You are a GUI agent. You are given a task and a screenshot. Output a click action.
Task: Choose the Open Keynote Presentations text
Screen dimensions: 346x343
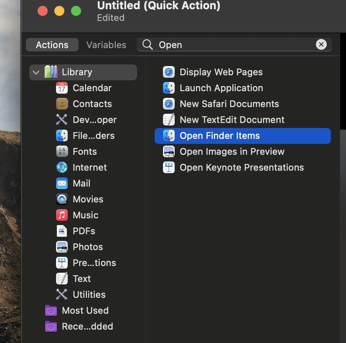click(242, 168)
